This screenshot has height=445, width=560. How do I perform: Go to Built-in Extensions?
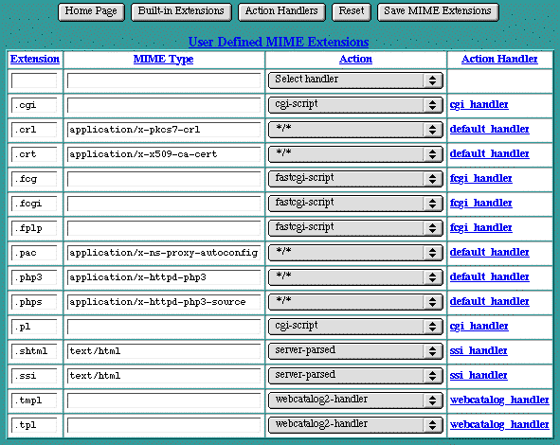pyautogui.click(x=181, y=11)
